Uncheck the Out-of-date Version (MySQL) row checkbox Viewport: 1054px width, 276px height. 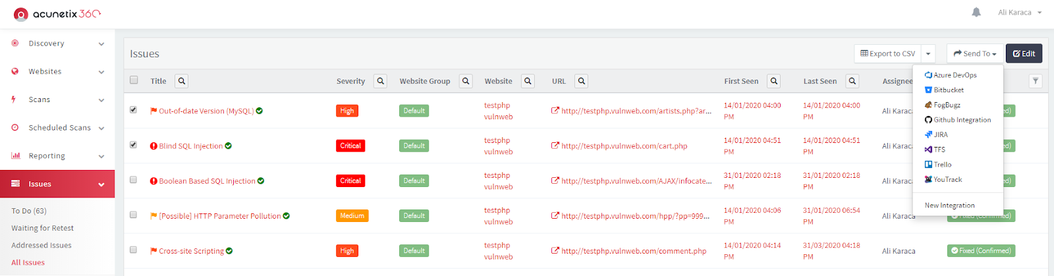click(133, 110)
